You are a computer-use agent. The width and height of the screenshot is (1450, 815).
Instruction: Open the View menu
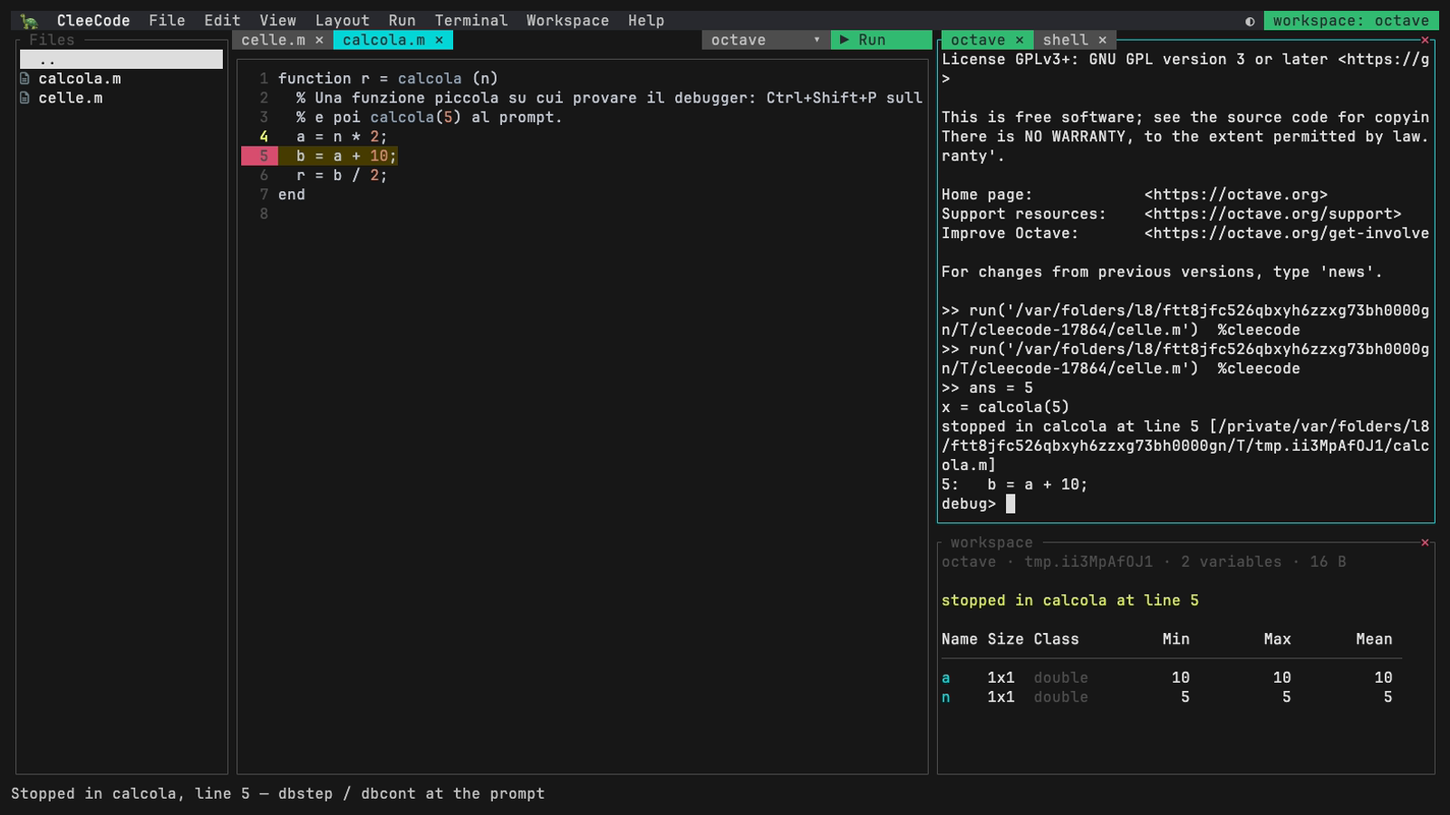277,20
